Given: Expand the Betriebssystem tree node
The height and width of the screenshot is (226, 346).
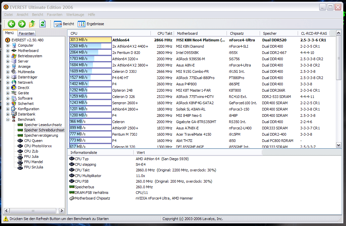Looking at the screenshot, I should [x=8, y=56].
